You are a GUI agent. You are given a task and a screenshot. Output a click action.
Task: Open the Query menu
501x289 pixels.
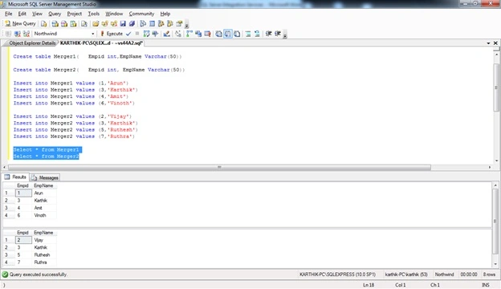(x=55, y=14)
